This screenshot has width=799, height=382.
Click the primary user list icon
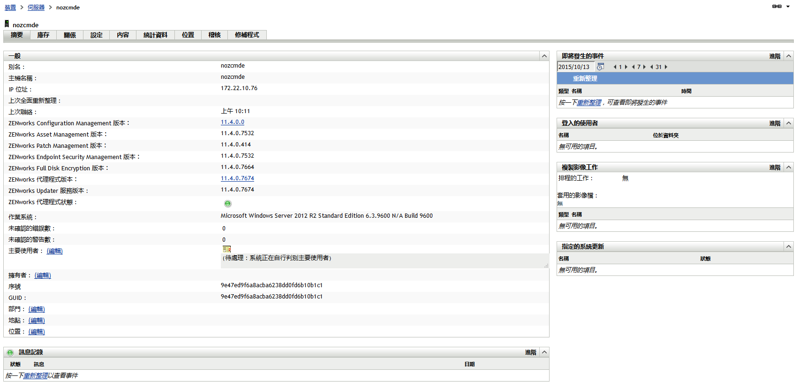click(227, 249)
